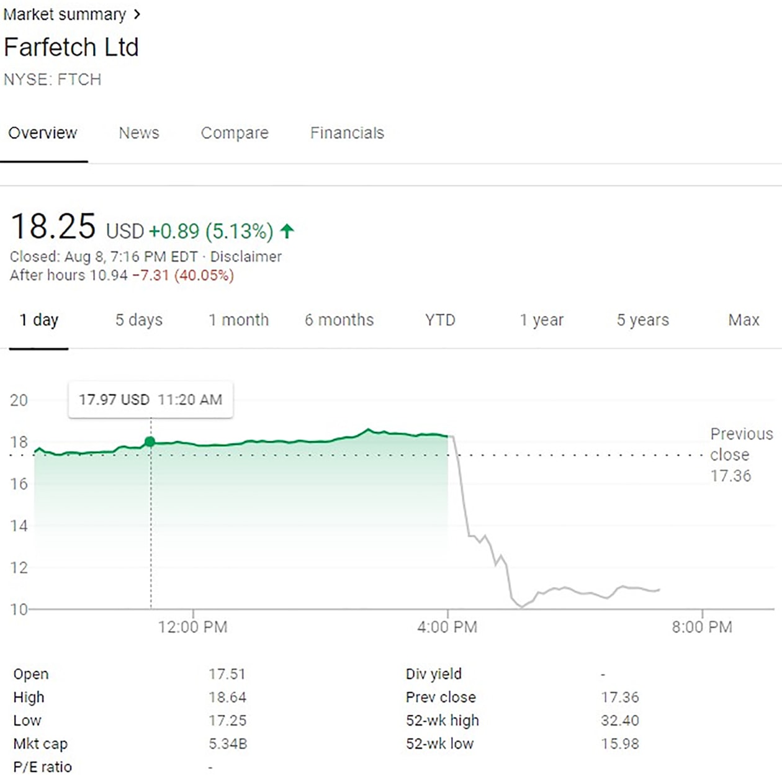
Task: Switch to the 6 months chart view
Action: 339,320
